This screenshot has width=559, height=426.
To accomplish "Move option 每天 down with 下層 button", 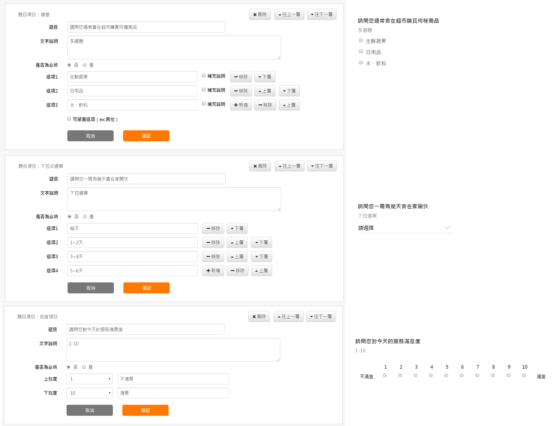I will [x=237, y=228].
